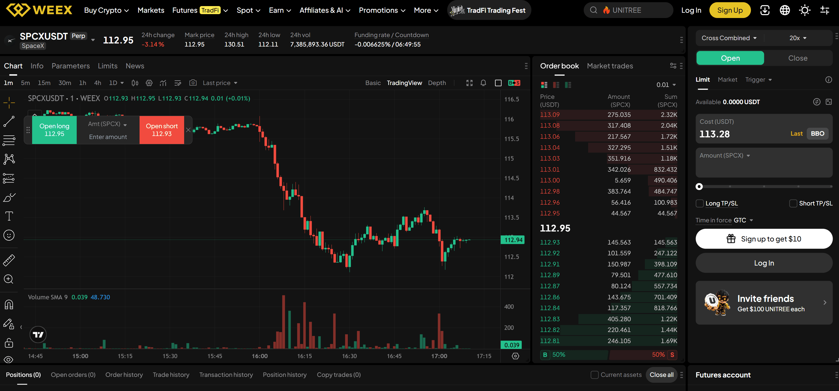Select the Close position tab
This screenshot has width=839, height=391.
tap(798, 58)
